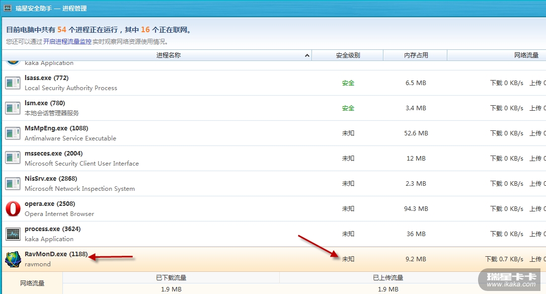Viewport: 546px width, 294px height.
Task: Click 9.2 MB memory value
Action: (x=416, y=259)
